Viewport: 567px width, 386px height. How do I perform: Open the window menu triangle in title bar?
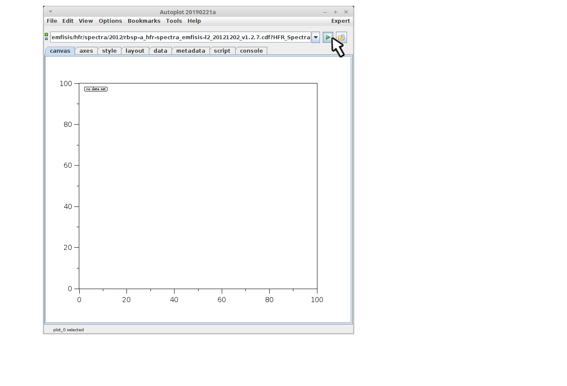point(51,12)
